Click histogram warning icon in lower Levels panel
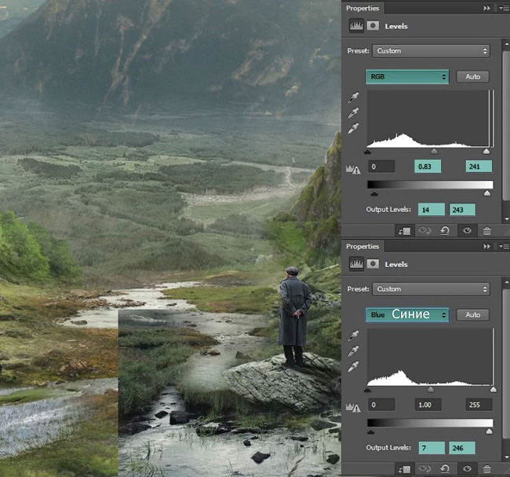The width and height of the screenshot is (510, 477). point(353,408)
